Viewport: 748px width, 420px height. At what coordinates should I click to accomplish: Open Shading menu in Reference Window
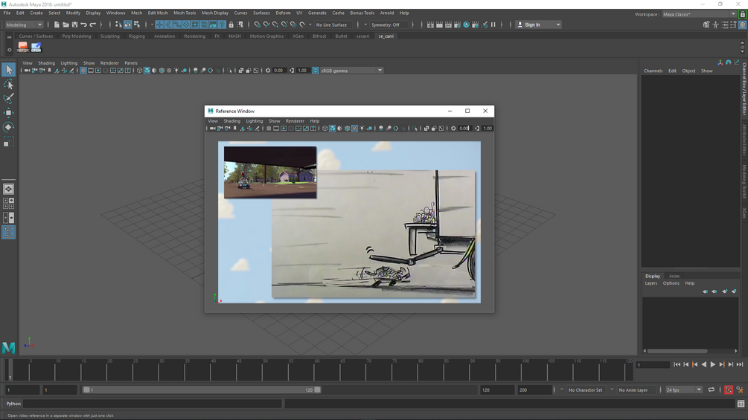(231, 121)
